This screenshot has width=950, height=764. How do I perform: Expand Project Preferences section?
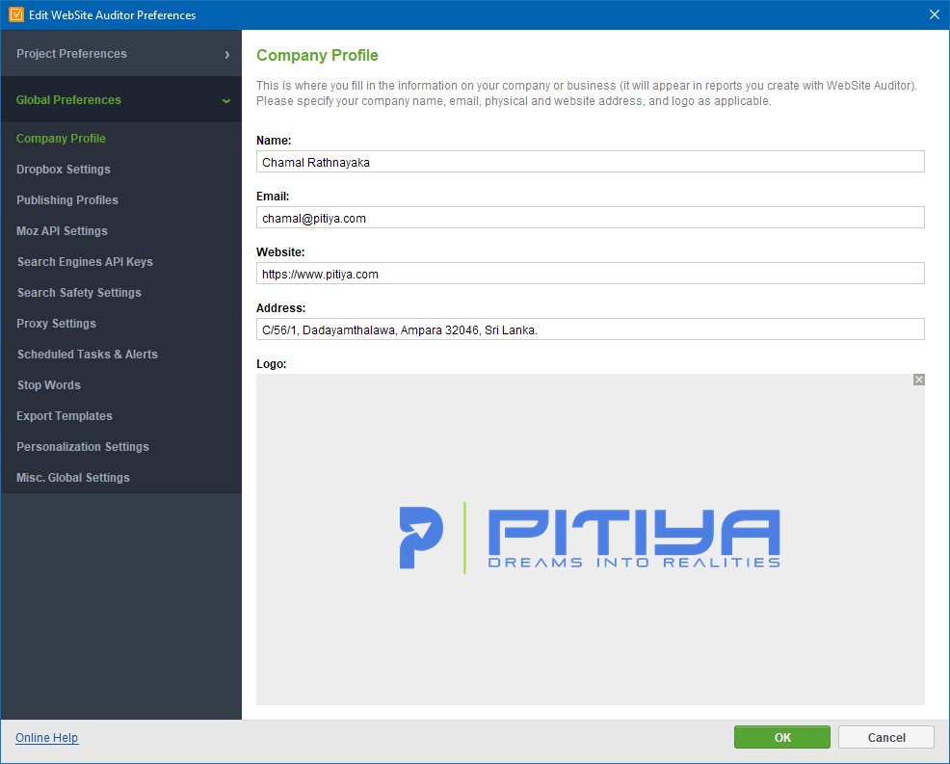pyautogui.click(x=121, y=54)
